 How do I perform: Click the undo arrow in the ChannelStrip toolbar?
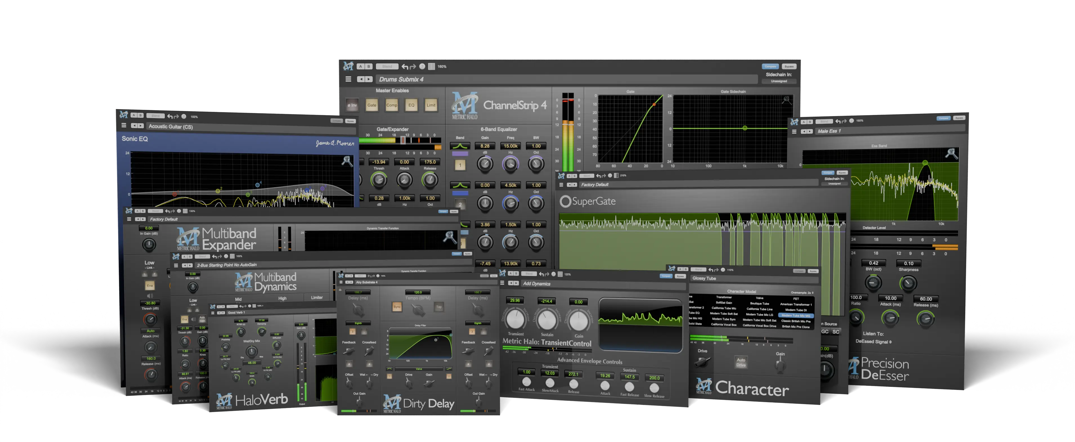pyautogui.click(x=404, y=66)
